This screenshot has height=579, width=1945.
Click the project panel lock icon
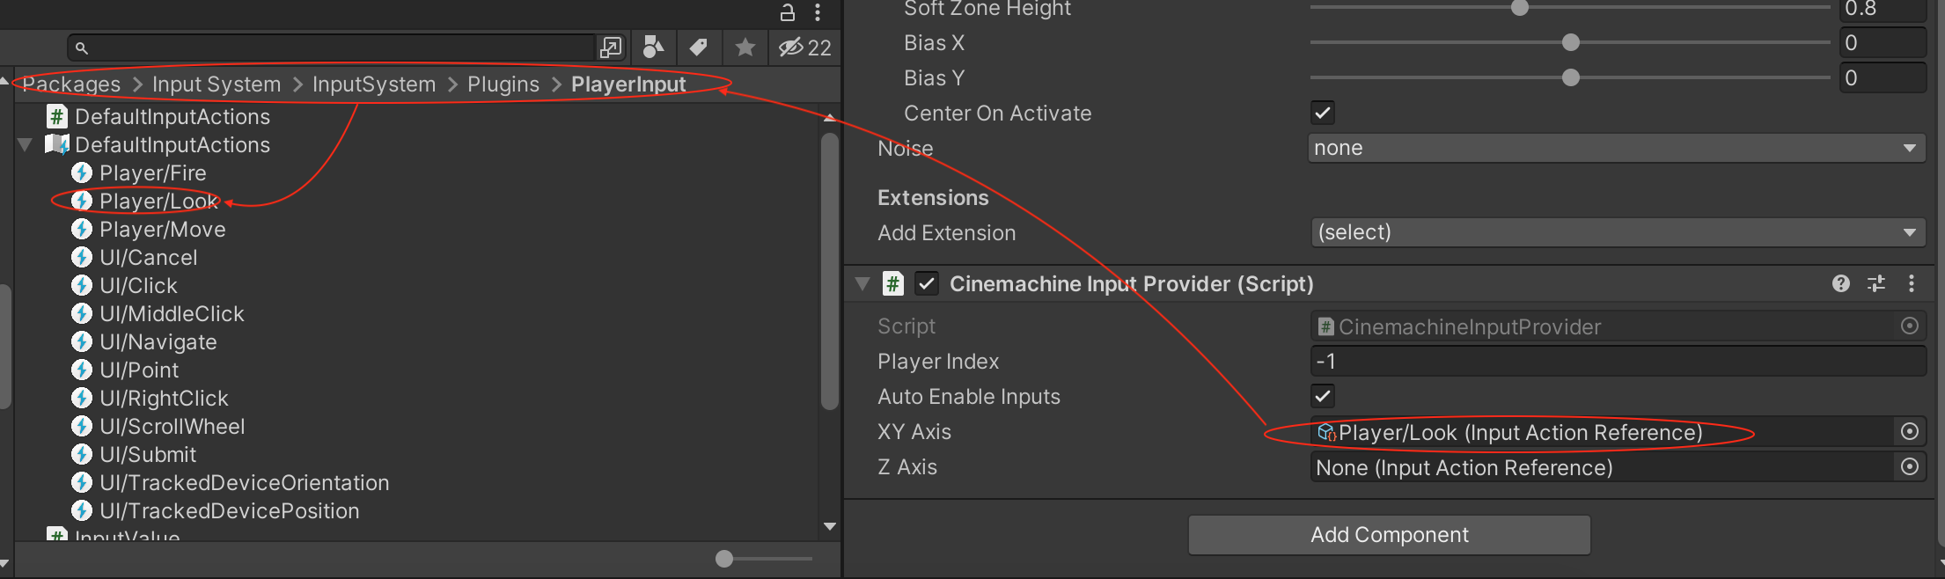[787, 12]
